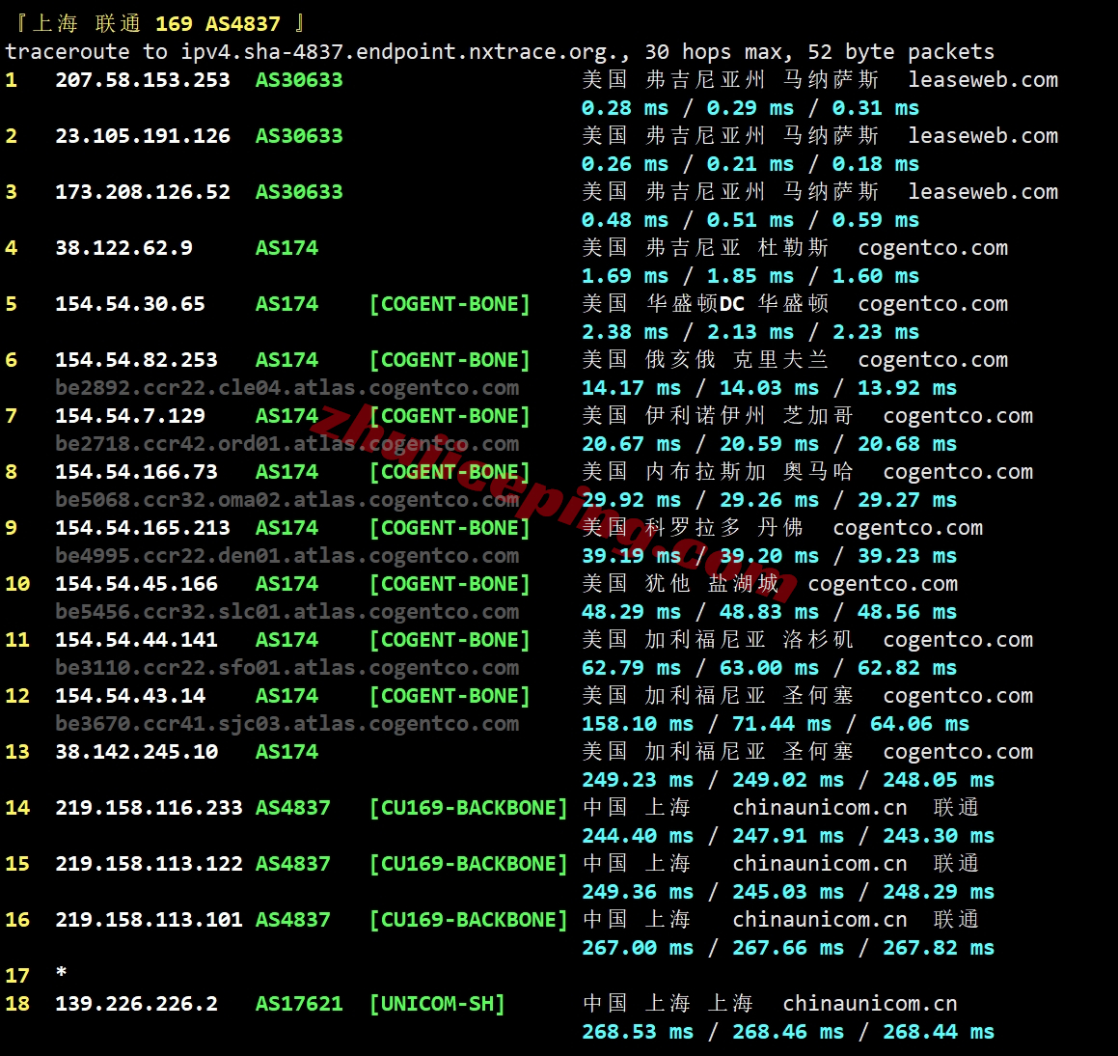Select IP 154.54.43.14

click(x=130, y=696)
